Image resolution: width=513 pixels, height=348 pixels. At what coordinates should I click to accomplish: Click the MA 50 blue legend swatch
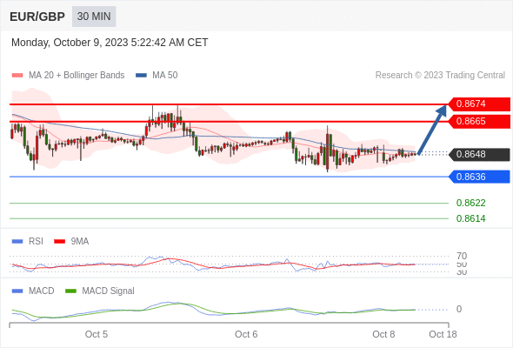141,76
